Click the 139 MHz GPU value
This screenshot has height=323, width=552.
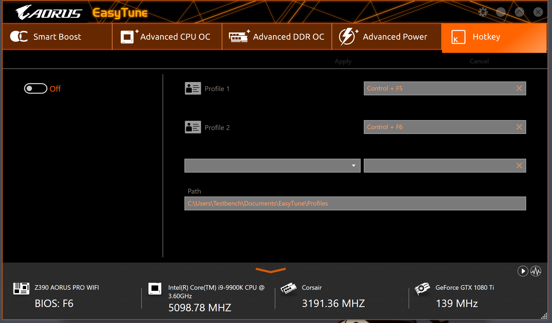(x=457, y=304)
